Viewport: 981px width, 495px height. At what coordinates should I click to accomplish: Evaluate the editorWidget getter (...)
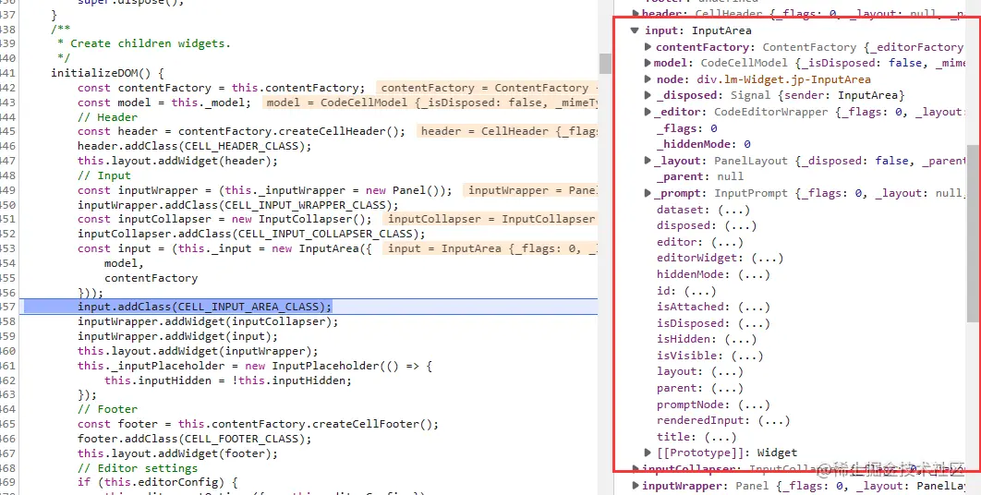tap(767, 258)
